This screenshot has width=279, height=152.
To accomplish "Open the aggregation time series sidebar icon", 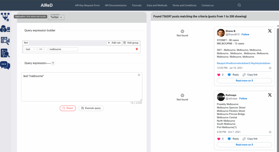I will 5,17.
